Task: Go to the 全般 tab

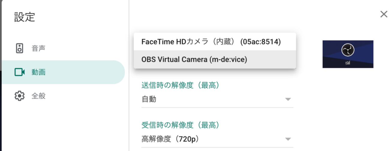Action: (38, 96)
